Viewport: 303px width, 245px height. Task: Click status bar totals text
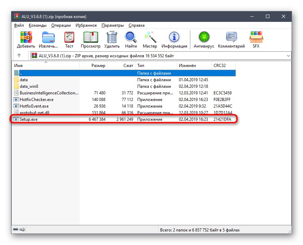pyautogui.click(x=200, y=230)
